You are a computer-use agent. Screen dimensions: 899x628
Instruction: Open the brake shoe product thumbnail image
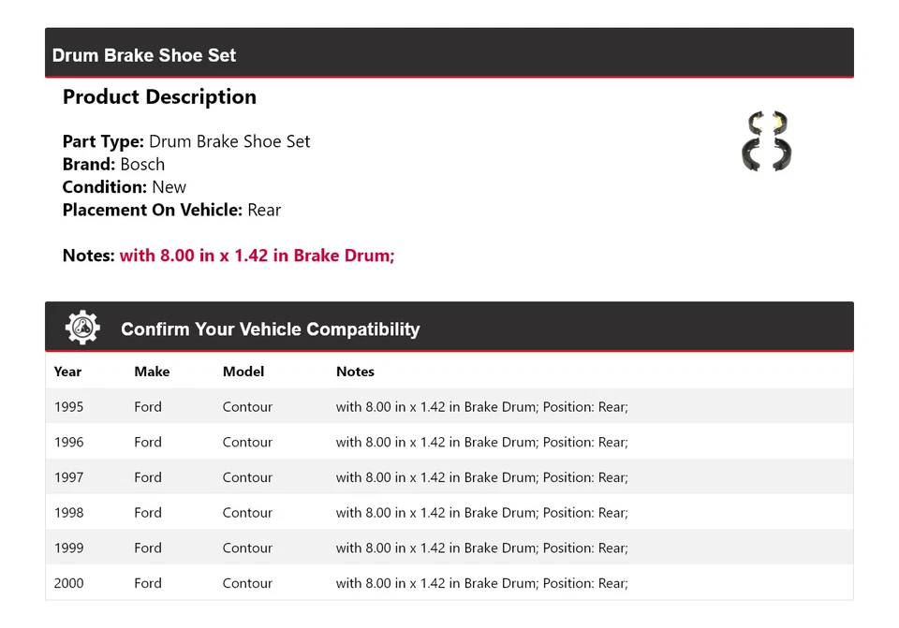[x=766, y=141]
